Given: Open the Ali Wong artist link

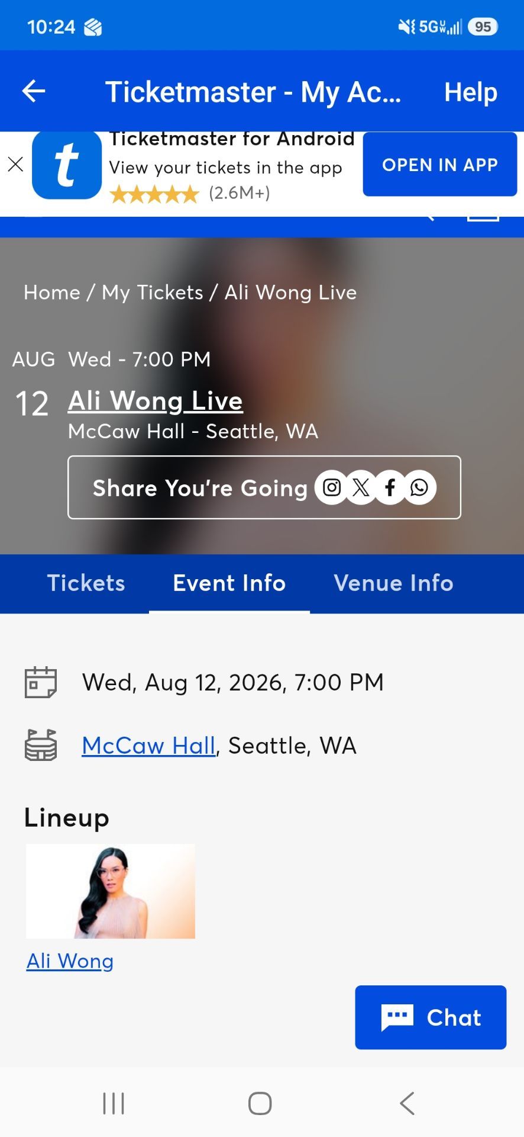Looking at the screenshot, I should [x=70, y=961].
